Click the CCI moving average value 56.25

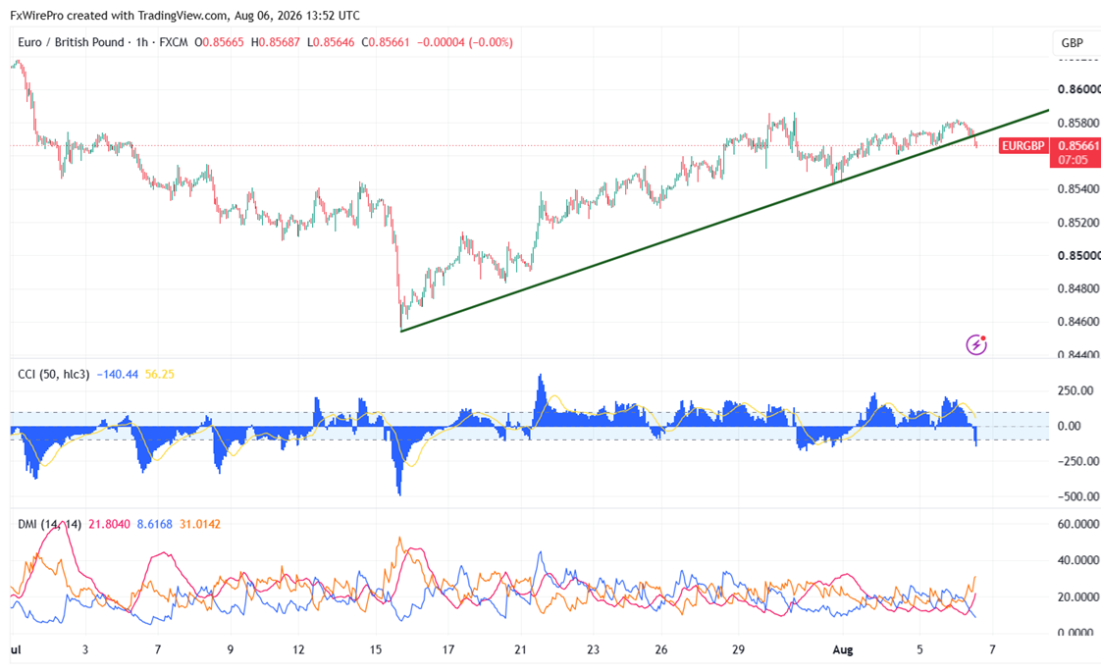point(159,375)
